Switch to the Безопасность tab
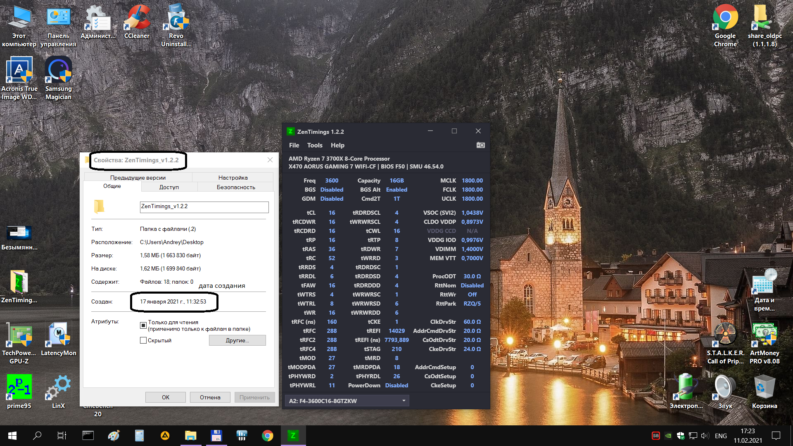The width and height of the screenshot is (793, 446). 236,187
